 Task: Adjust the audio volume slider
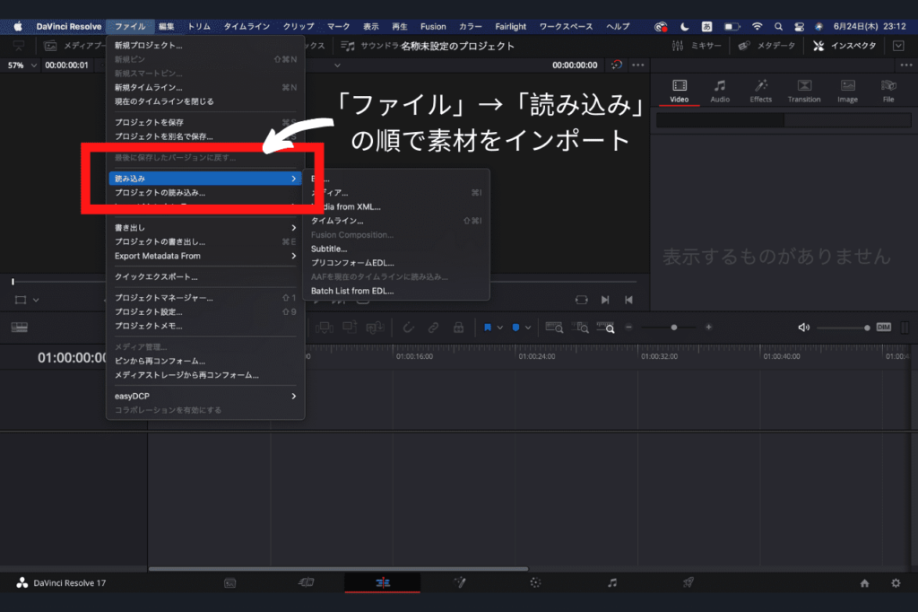click(x=844, y=328)
